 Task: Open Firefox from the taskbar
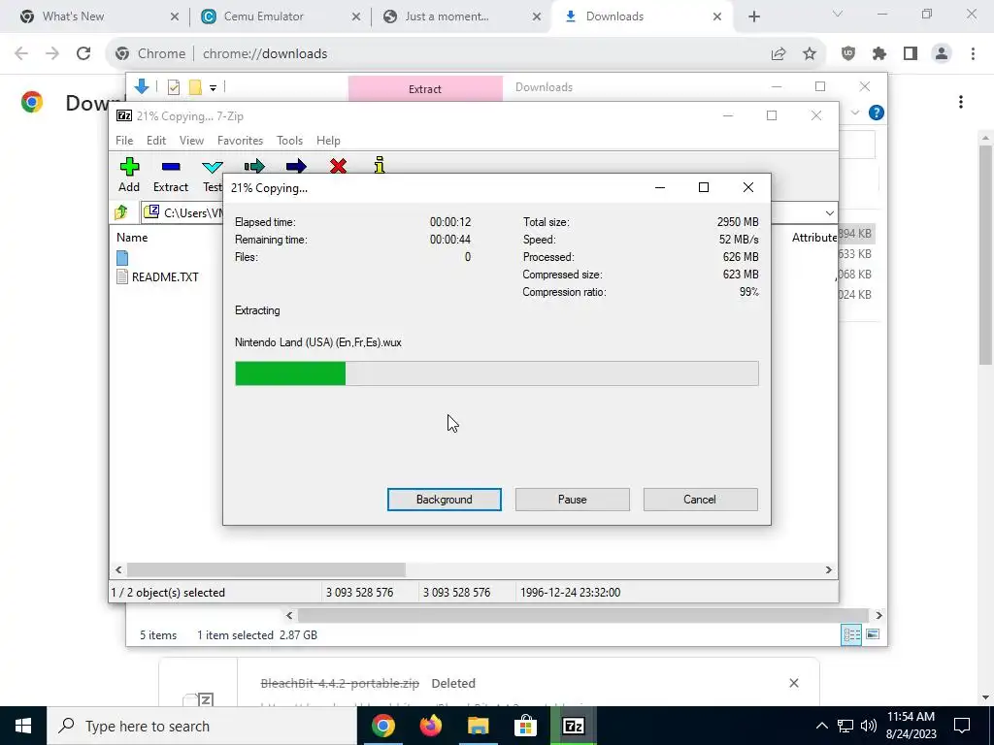(431, 726)
